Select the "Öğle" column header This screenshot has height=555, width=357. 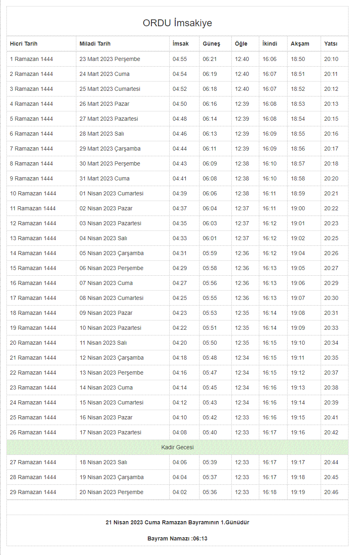[x=241, y=44]
